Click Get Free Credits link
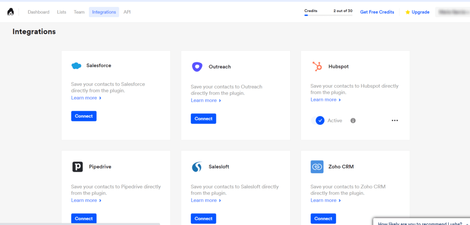 [x=377, y=12]
